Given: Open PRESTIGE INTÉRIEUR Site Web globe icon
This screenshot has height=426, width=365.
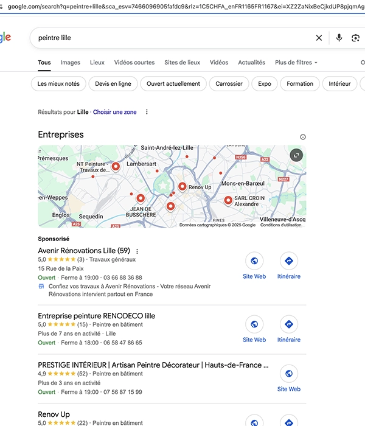Looking at the screenshot, I should click(289, 374).
